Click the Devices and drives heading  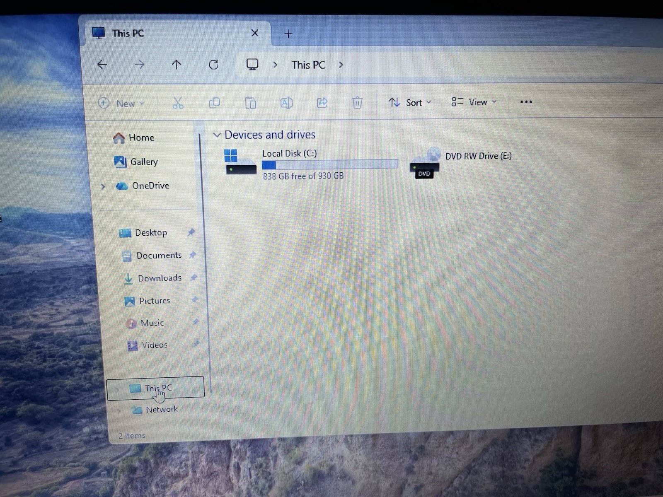coord(270,135)
